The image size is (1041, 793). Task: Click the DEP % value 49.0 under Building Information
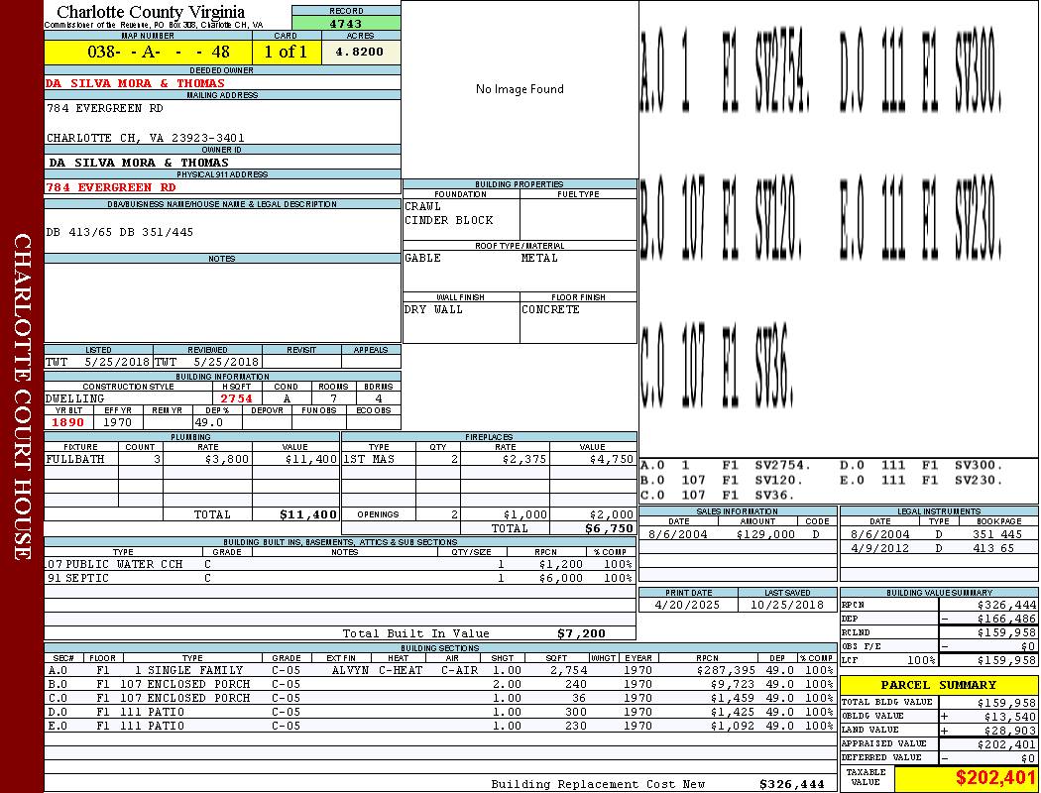click(208, 422)
